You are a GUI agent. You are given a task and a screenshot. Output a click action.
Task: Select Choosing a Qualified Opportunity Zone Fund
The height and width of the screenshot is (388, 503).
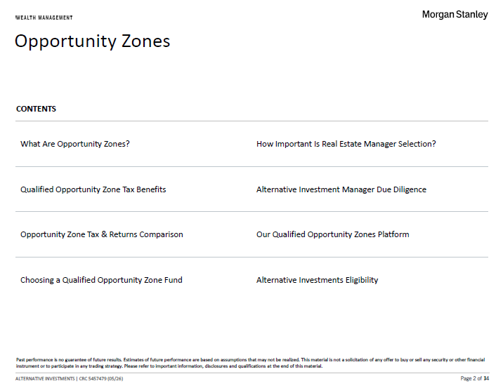pos(101,280)
